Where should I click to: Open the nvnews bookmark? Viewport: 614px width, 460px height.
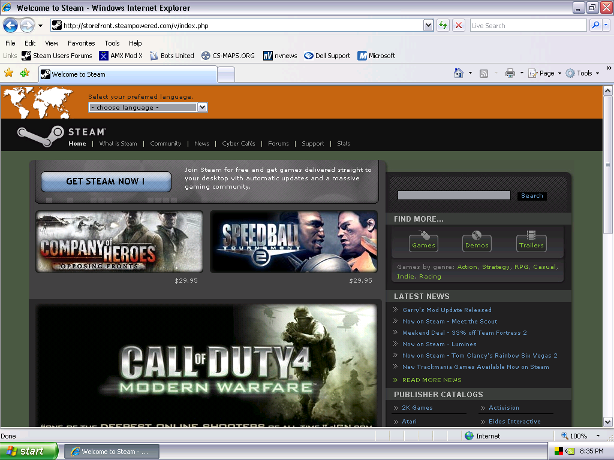(x=280, y=56)
